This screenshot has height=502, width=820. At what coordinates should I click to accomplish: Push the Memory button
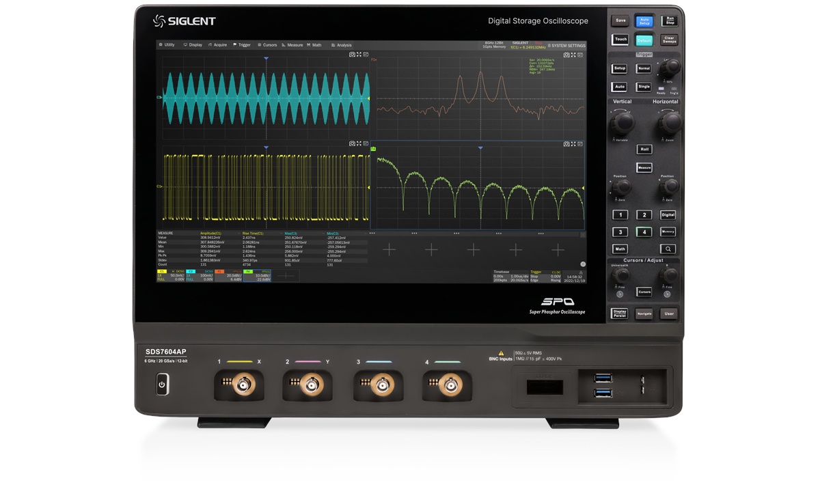coord(668,232)
